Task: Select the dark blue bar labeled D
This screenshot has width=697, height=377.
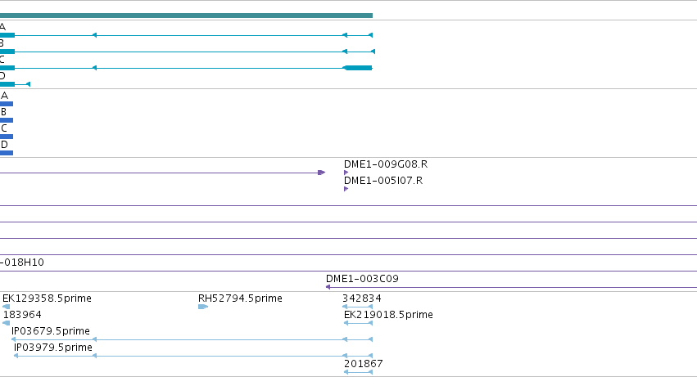Action: tap(7, 153)
